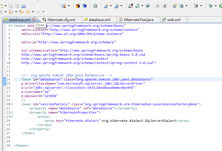Viewport: 222px width, 151px height.
Task: Click the purple-yellow new package cube icon
Action: (78, 6)
